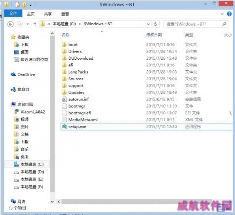The image size is (235, 215).
Task: Click the properties quick access icon
Action: pyautogui.click(x=17, y=5)
